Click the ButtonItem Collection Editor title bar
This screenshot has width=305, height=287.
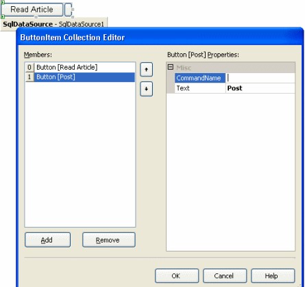160,38
